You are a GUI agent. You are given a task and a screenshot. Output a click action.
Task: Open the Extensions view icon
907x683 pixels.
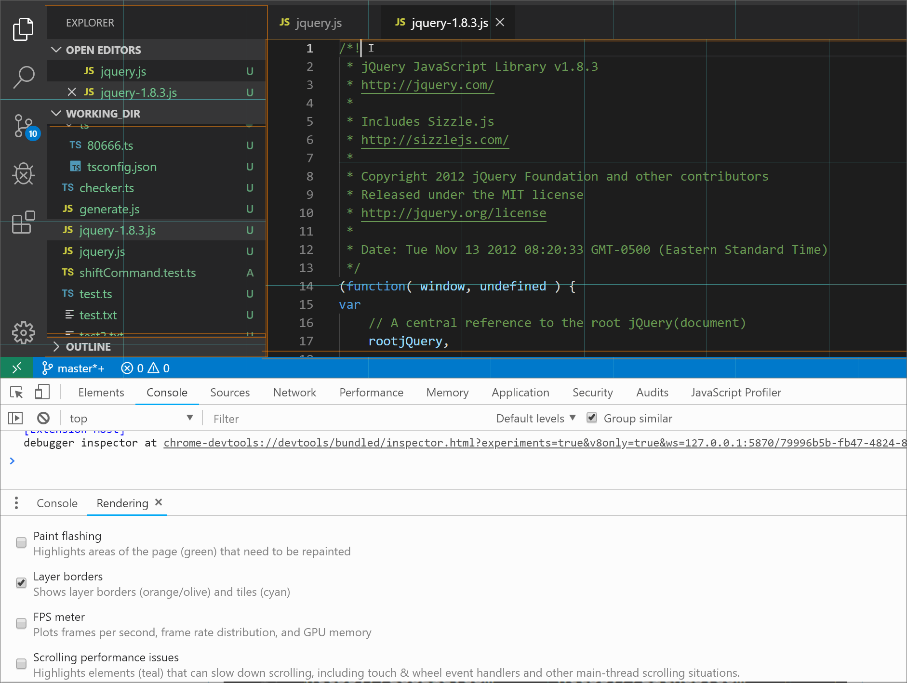pyautogui.click(x=23, y=222)
